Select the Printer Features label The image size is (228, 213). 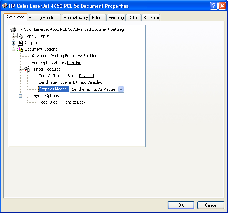46,69
